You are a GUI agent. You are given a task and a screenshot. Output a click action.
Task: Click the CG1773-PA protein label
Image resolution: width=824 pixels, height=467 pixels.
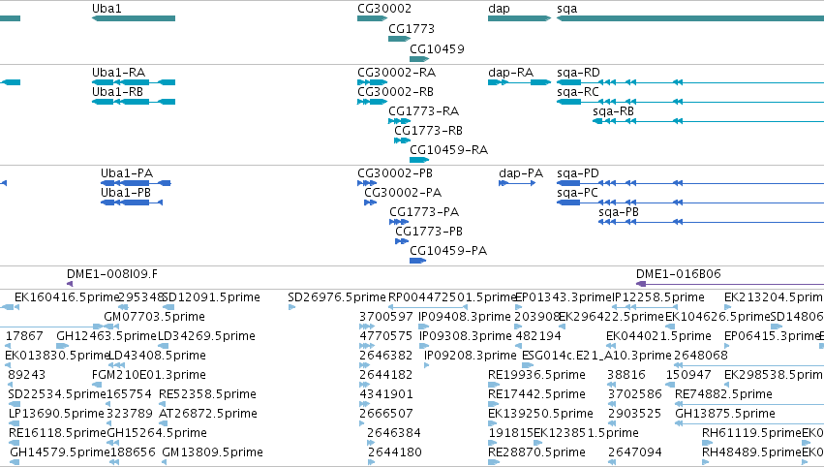coord(425,212)
